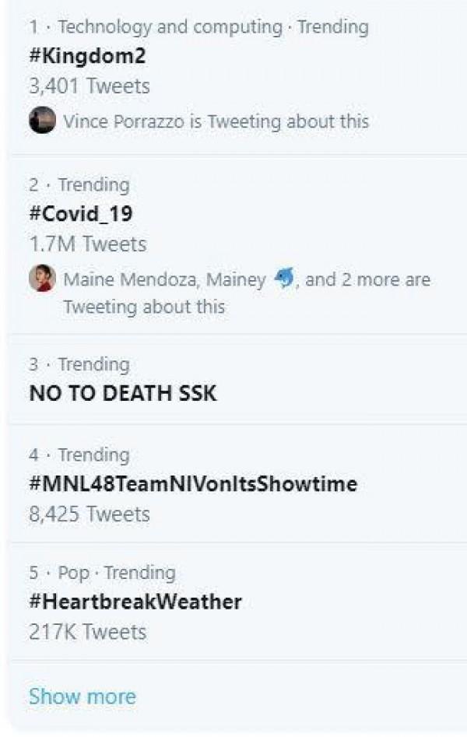Click the "2 · Trending" rank label
The height and width of the screenshot is (737, 467).
click(79, 185)
